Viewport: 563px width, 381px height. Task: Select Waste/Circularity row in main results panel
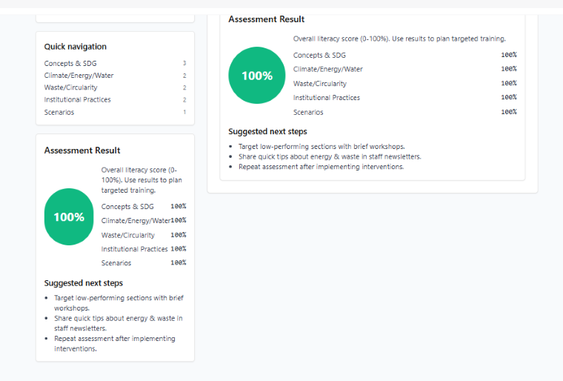(x=319, y=84)
